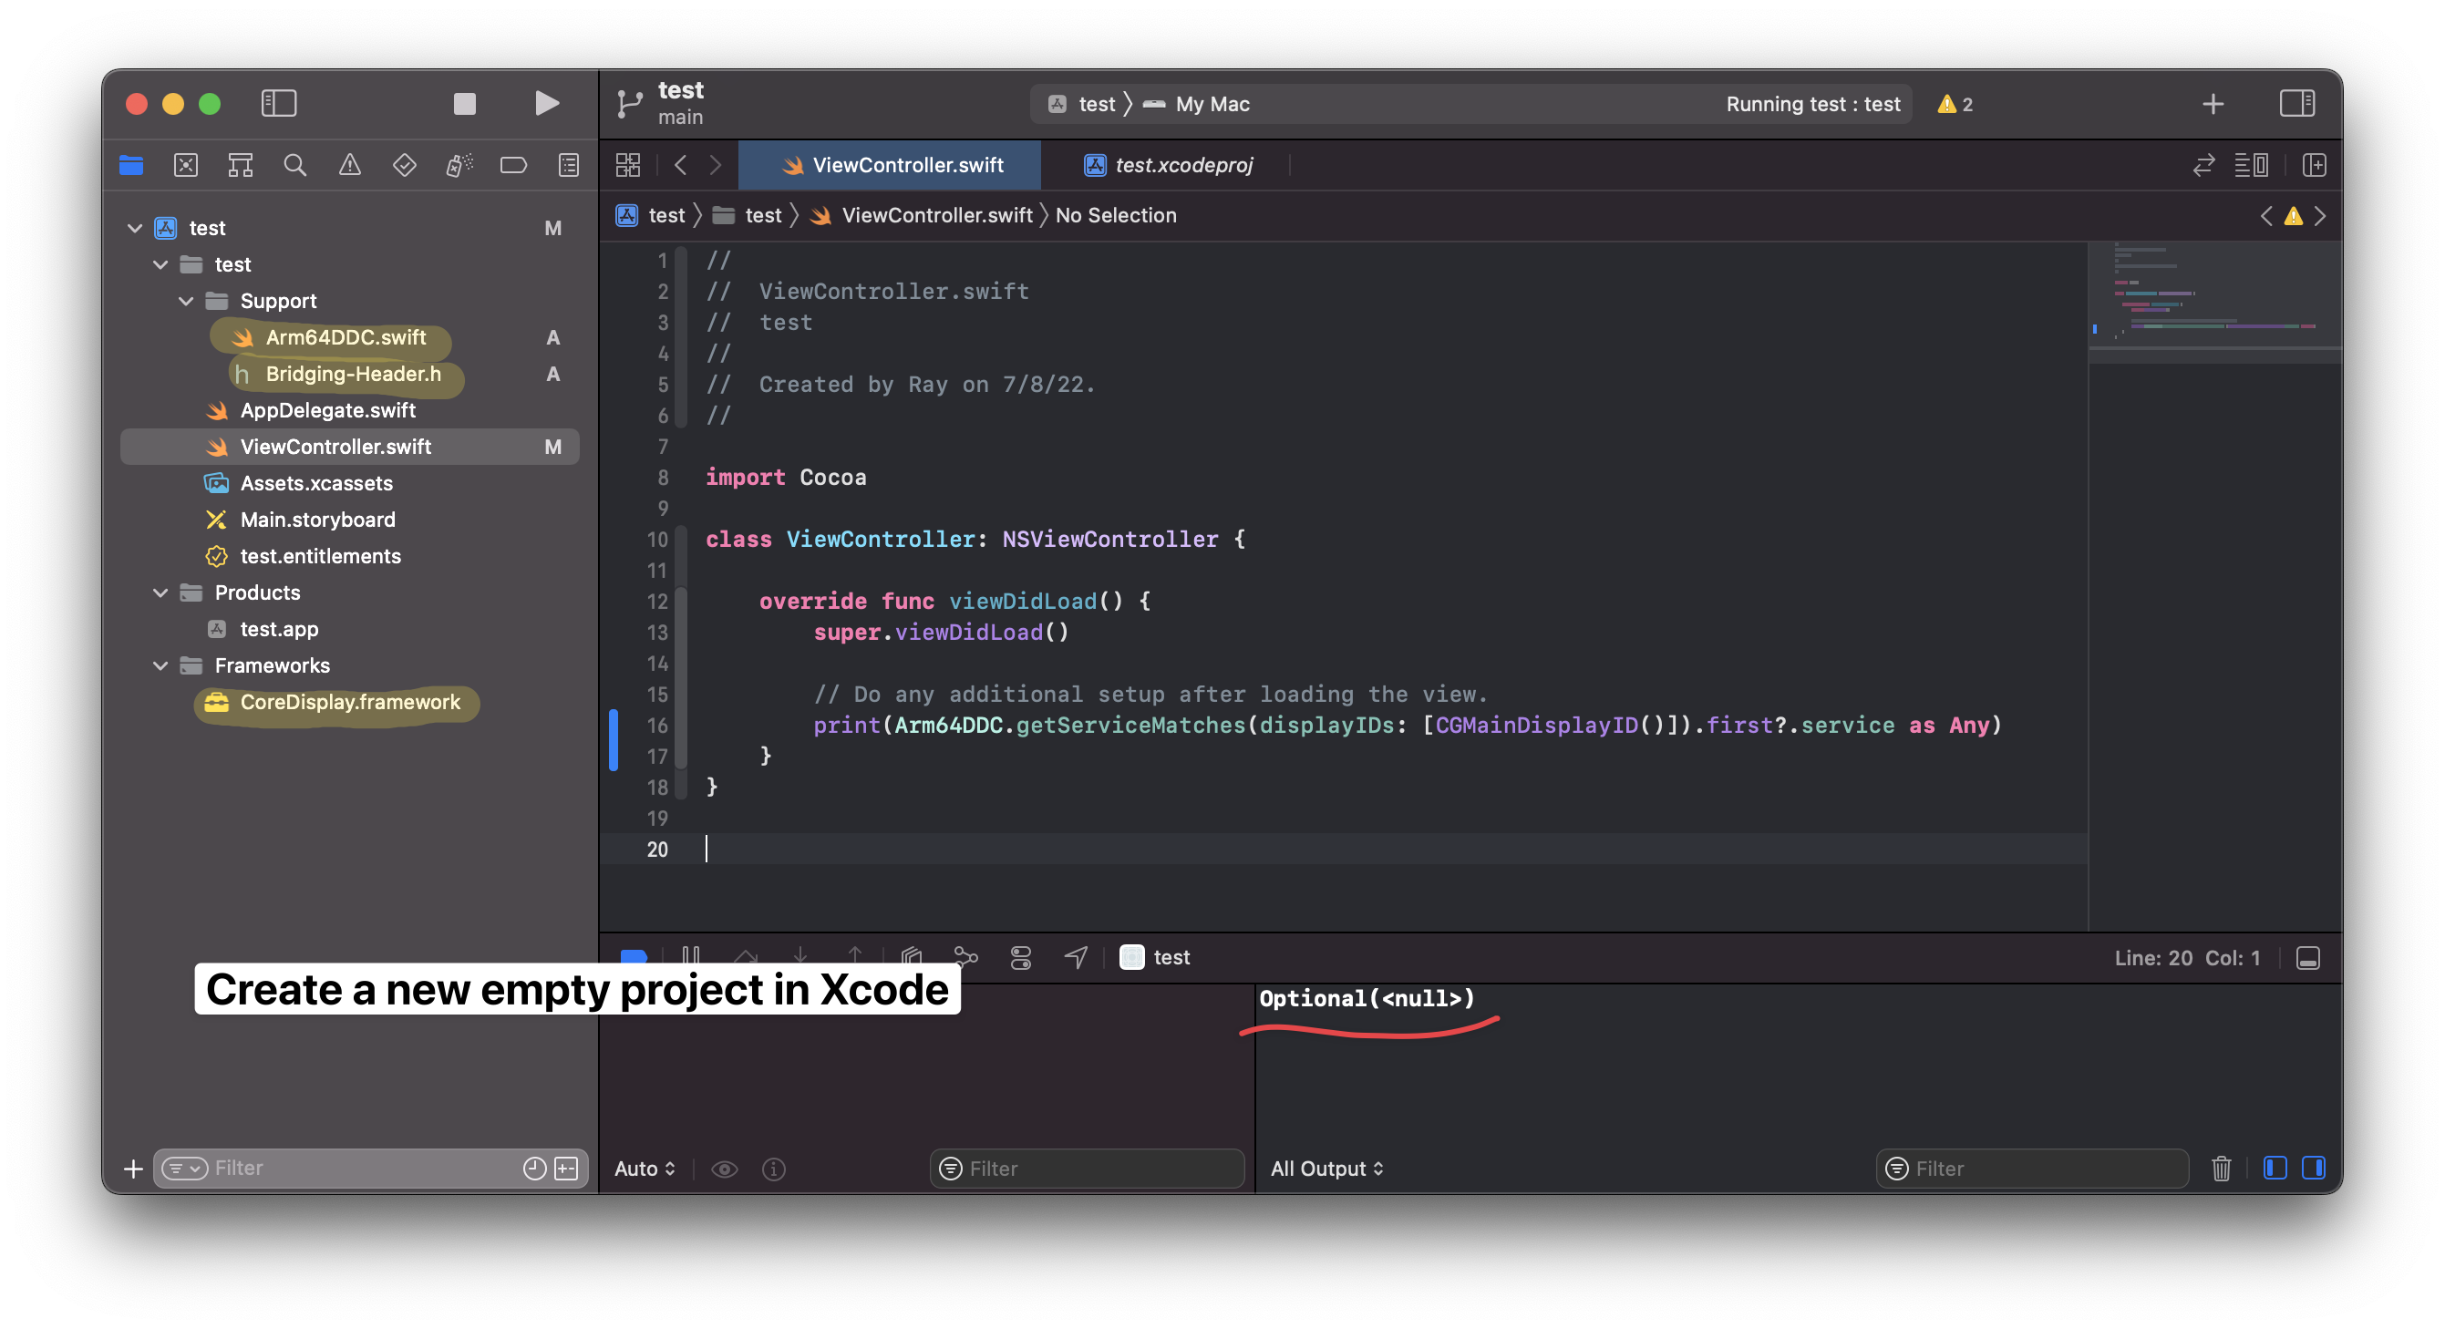2445x1329 pixels.
Task: Toggle the right inspector sidebar
Action: pyautogui.click(x=2296, y=102)
